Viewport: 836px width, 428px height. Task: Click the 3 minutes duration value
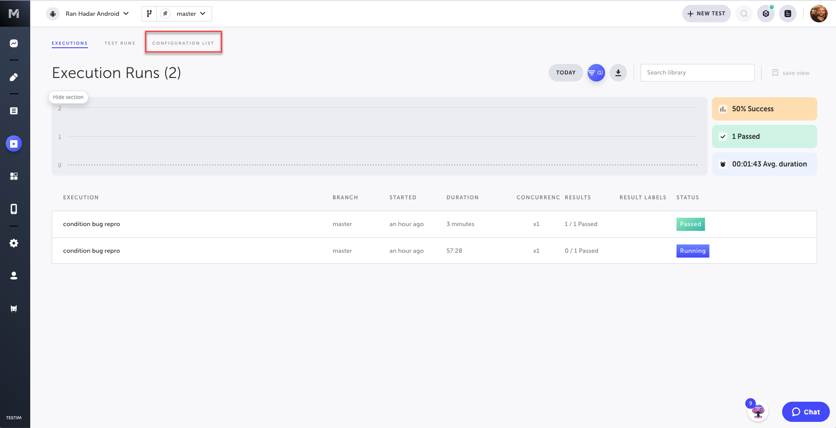coord(461,224)
